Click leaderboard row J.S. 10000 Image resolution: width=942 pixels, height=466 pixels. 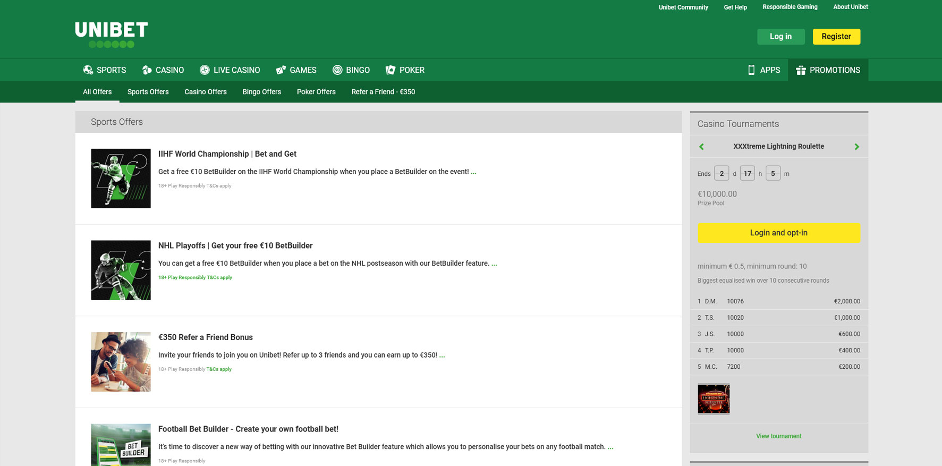click(779, 334)
